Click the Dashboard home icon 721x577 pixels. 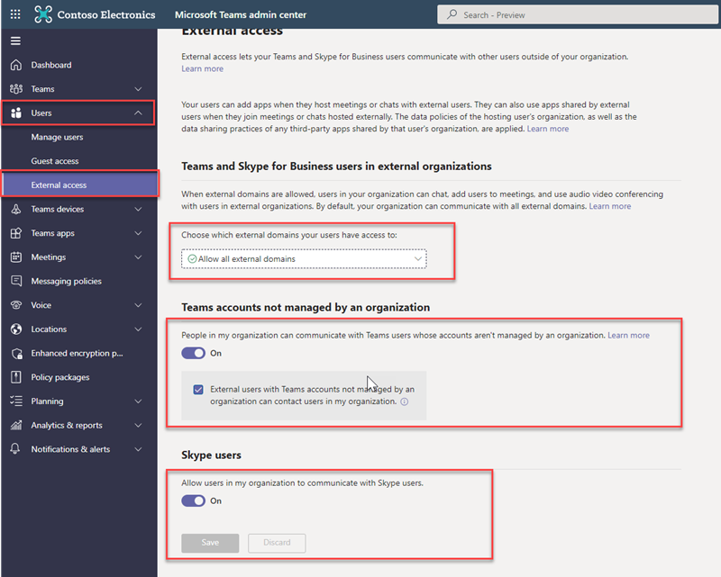16,65
